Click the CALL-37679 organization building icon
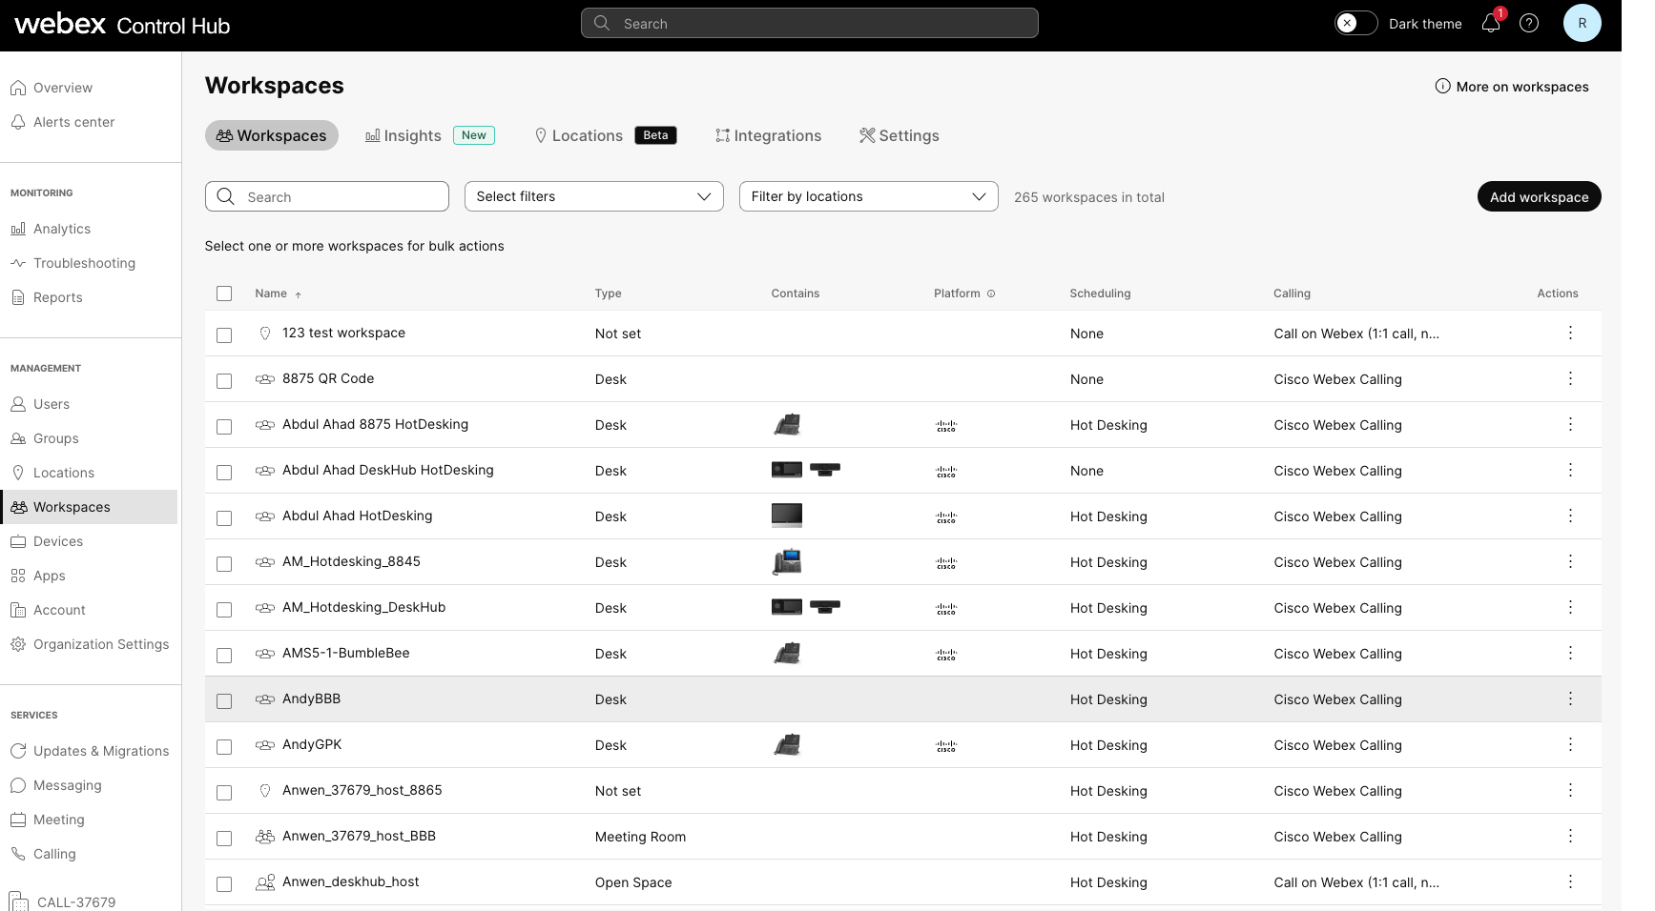 (x=19, y=901)
